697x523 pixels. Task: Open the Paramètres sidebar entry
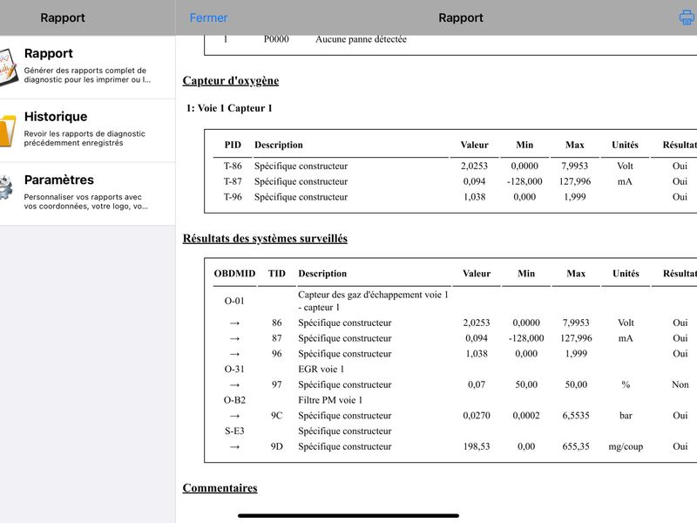88,194
